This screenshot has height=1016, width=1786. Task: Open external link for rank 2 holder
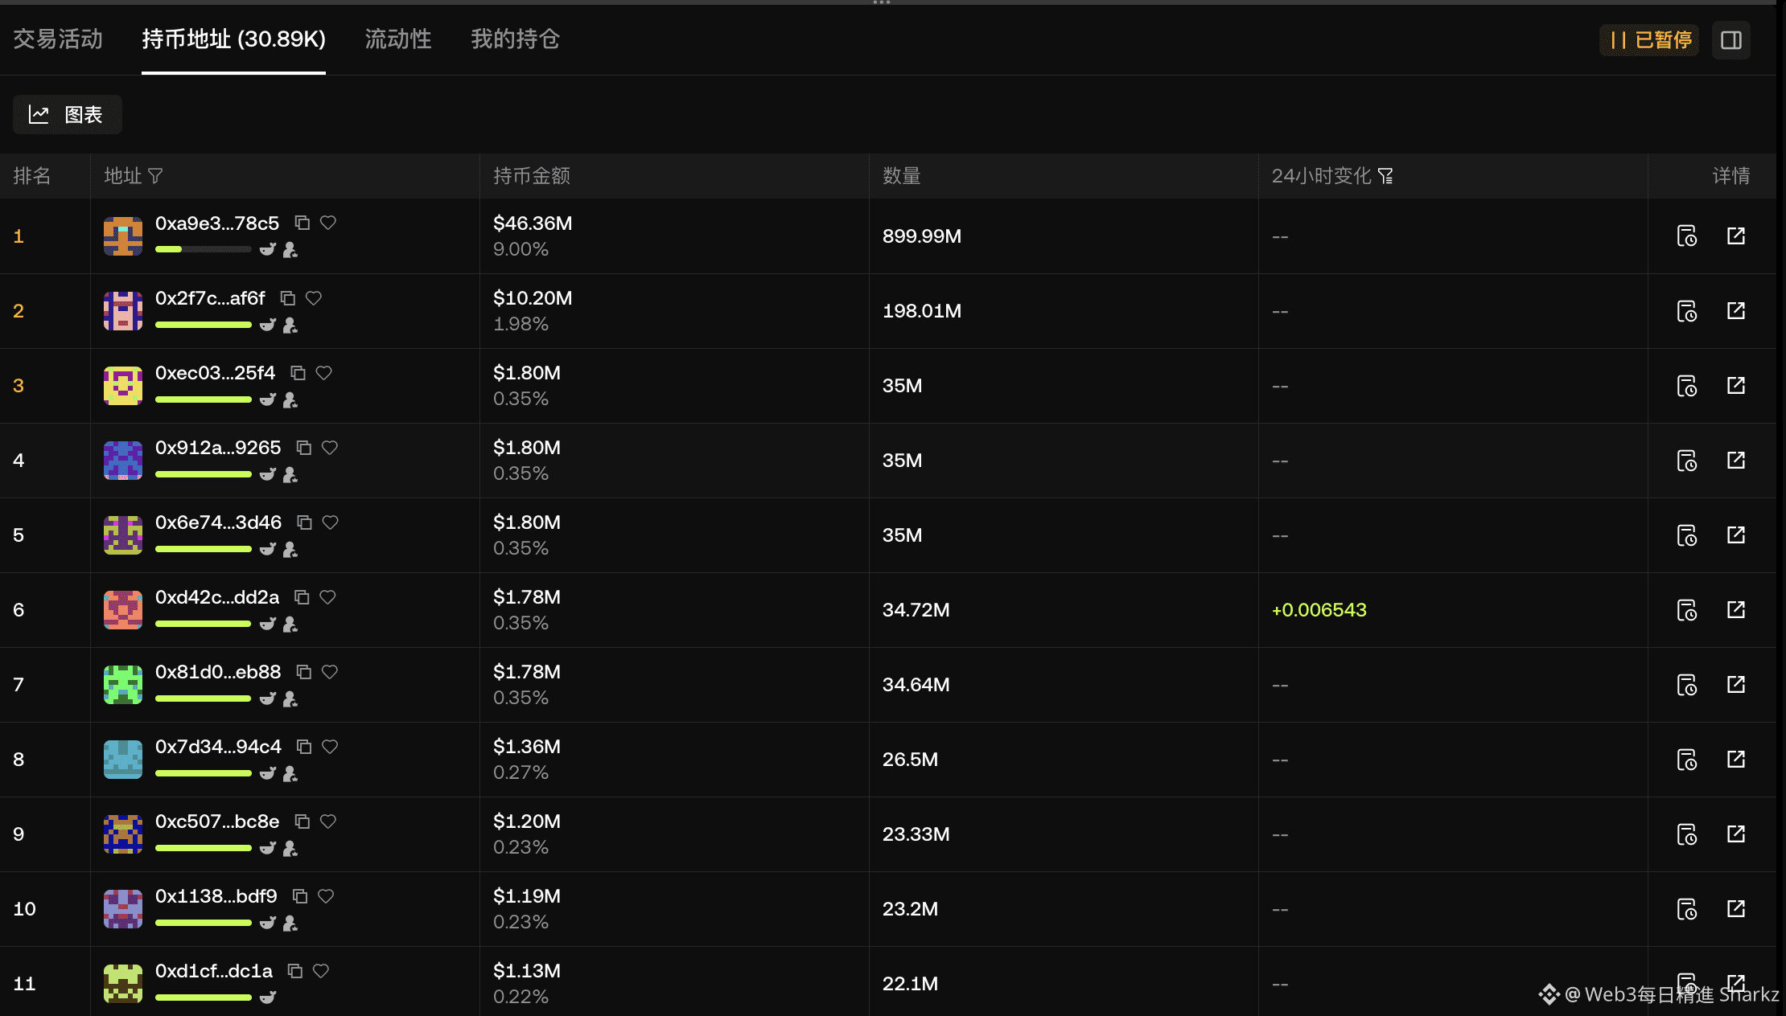(x=1736, y=310)
